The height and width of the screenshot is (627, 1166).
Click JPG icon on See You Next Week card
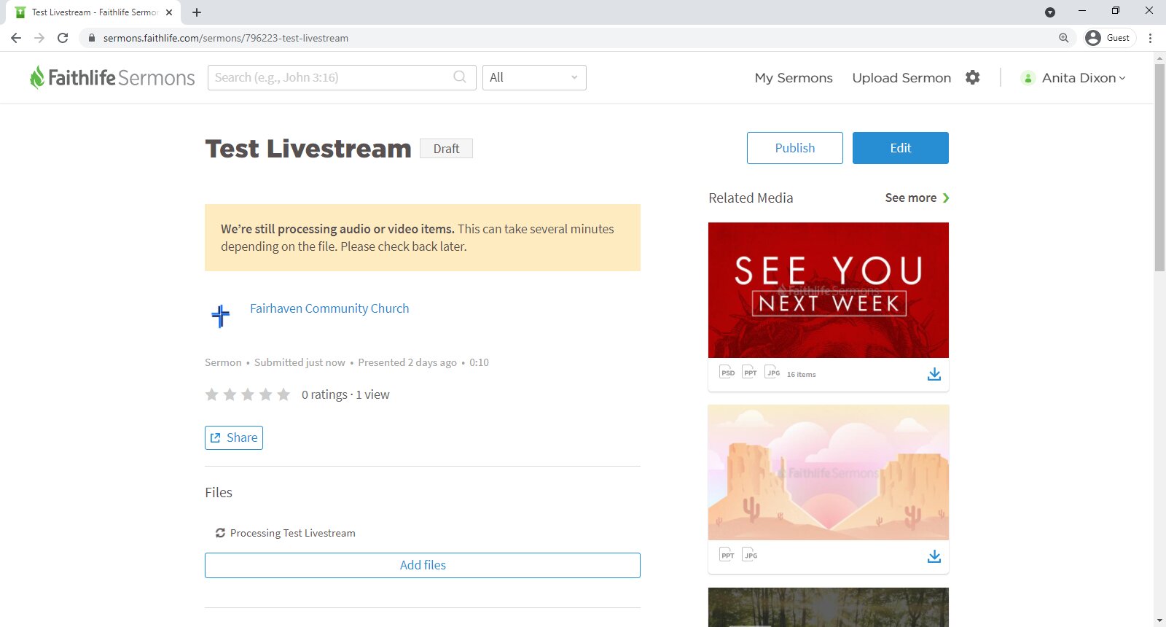pyautogui.click(x=772, y=372)
